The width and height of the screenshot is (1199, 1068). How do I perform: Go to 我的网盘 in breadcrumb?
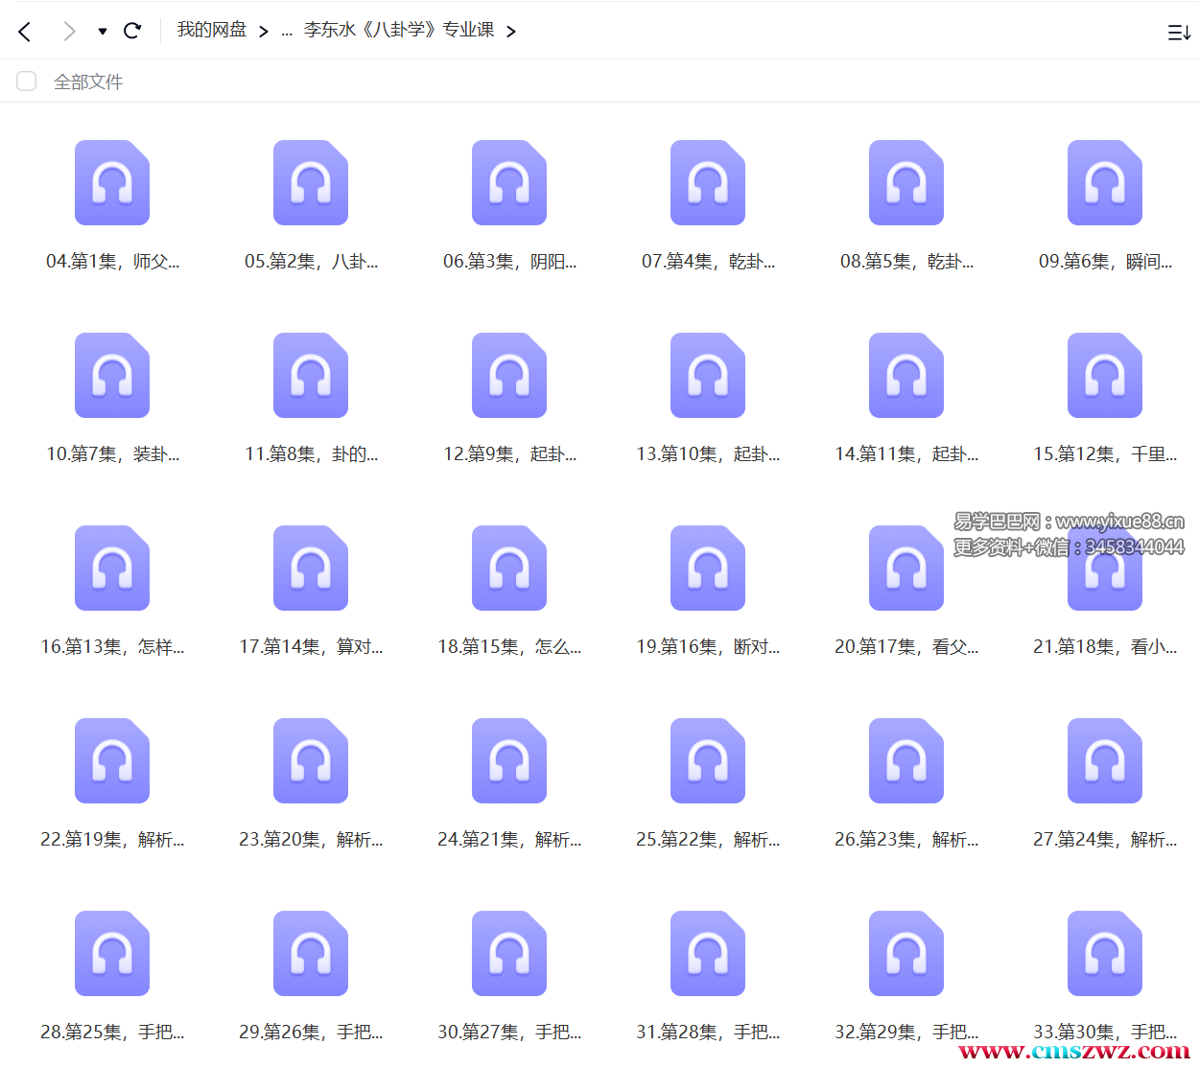[211, 30]
